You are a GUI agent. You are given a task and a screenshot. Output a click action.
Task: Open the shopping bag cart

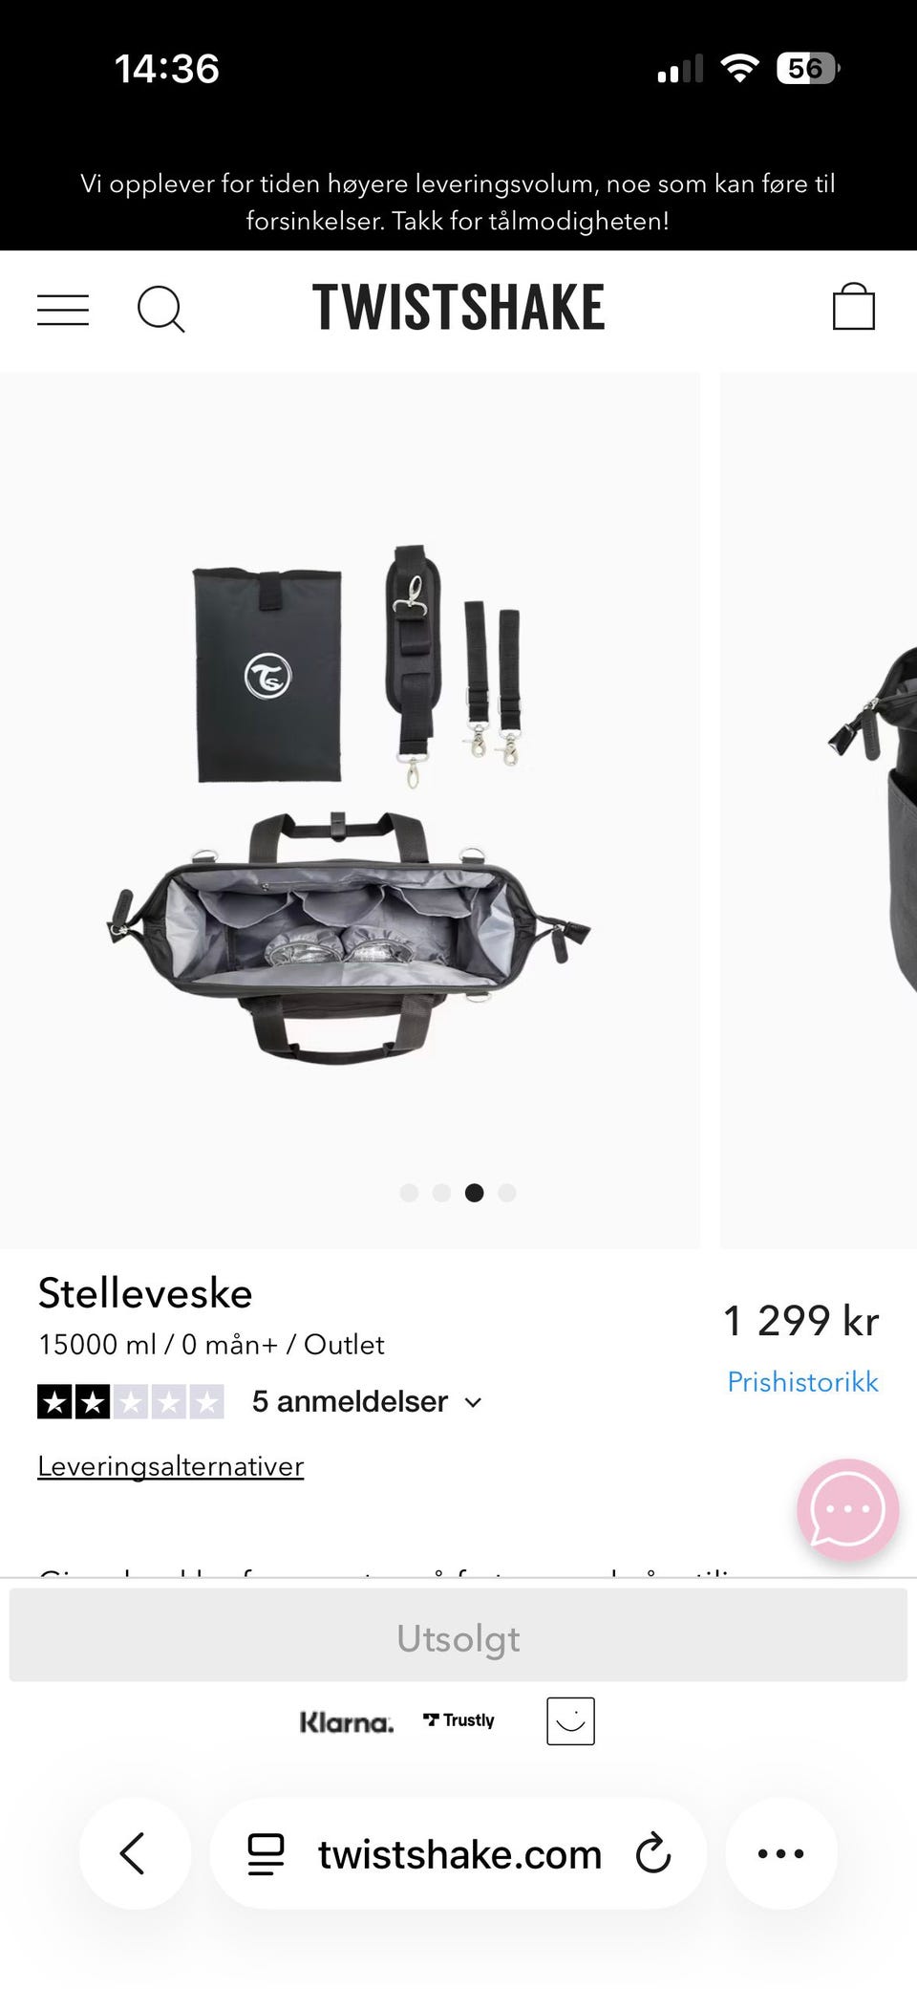click(x=853, y=307)
